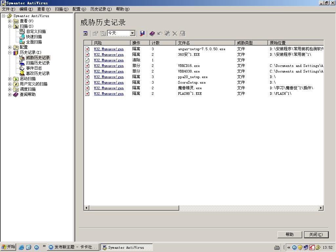
Task: Click status icon of avgas-setup row
Action: point(87,49)
